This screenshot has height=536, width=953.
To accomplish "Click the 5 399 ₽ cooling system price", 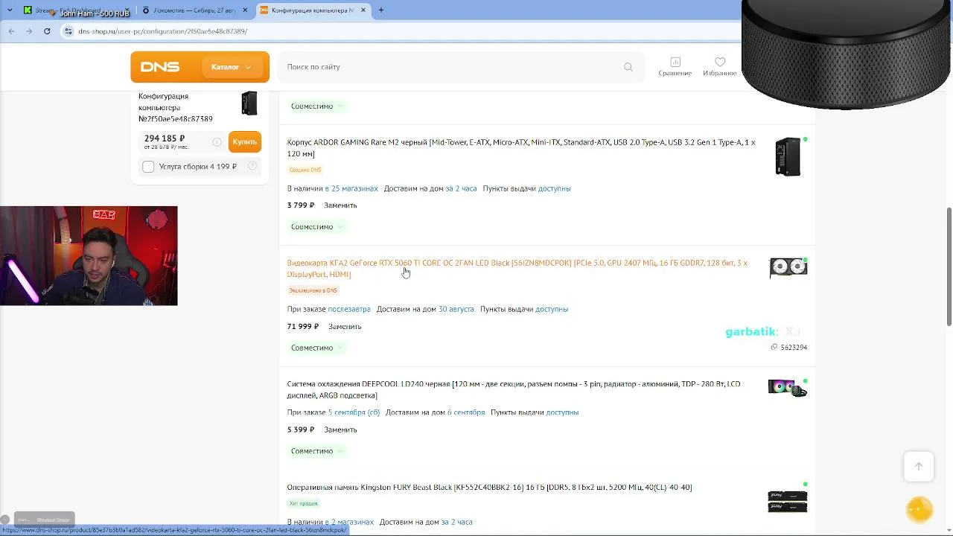I will pyautogui.click(x=301, y=430).
